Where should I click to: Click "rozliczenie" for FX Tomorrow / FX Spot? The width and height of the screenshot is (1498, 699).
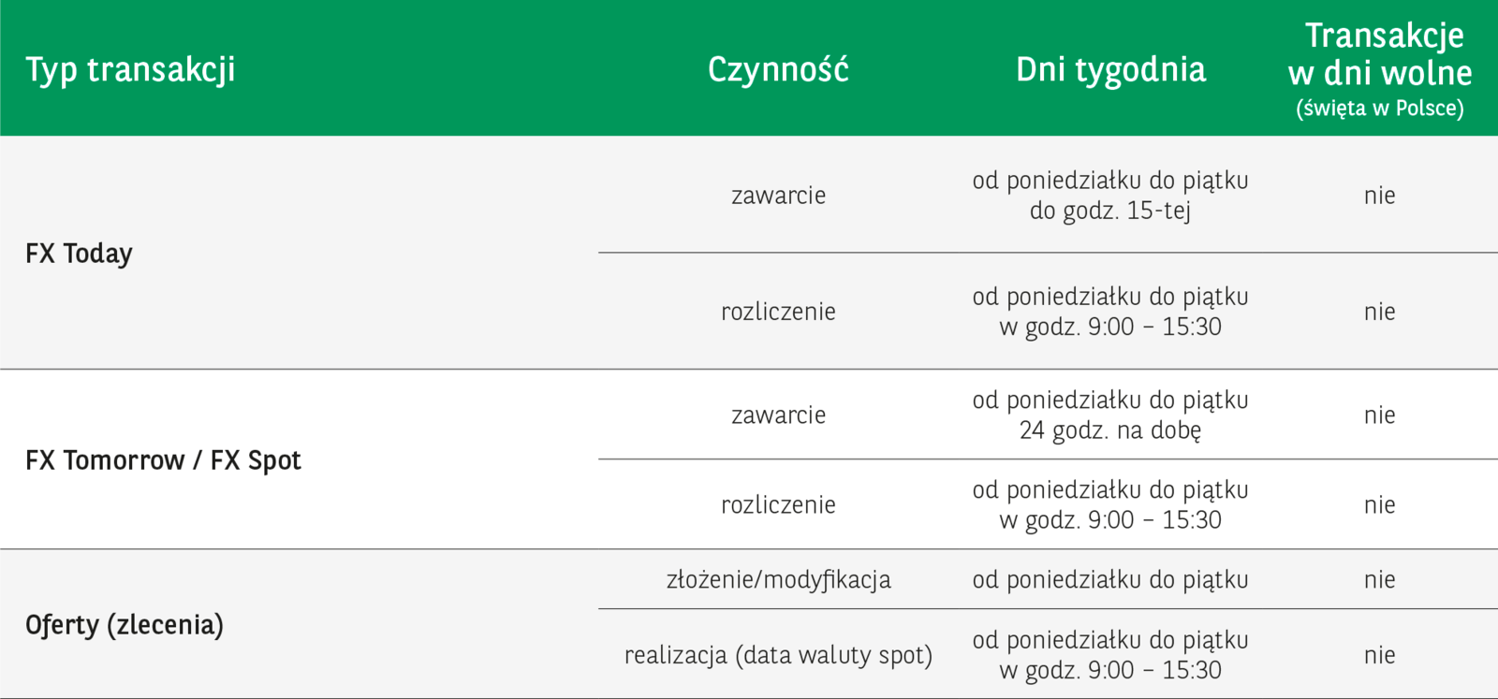(x=778, y=505)
